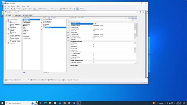Viewport: 187px width, 105px height.
Task: Collapse the Code tree node
Action: 6,34
